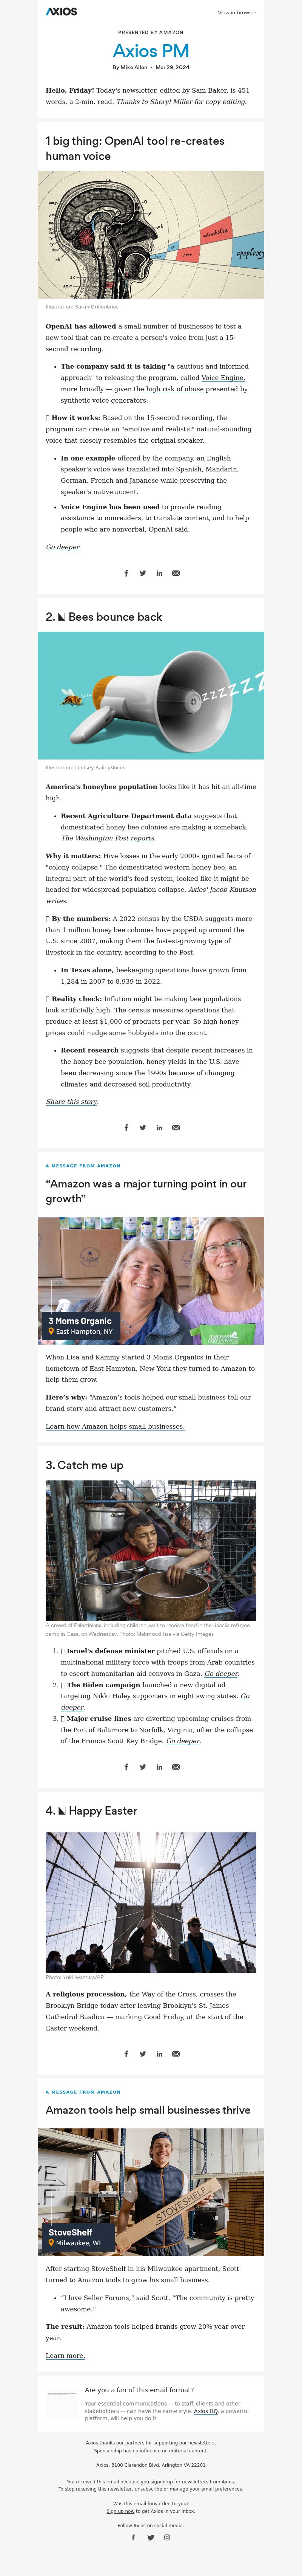Open the high risk of abuse link
Viewport: 302px width, 2576px height.
tap(175, 389)
